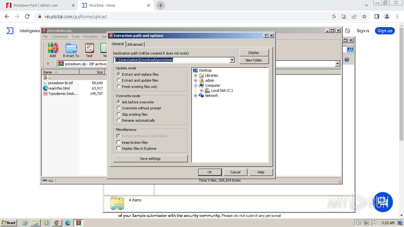The width and height of the screenshot is (404, 227).
Task: Click the VirusTotal Sign up button
Action: click(385, 31)
